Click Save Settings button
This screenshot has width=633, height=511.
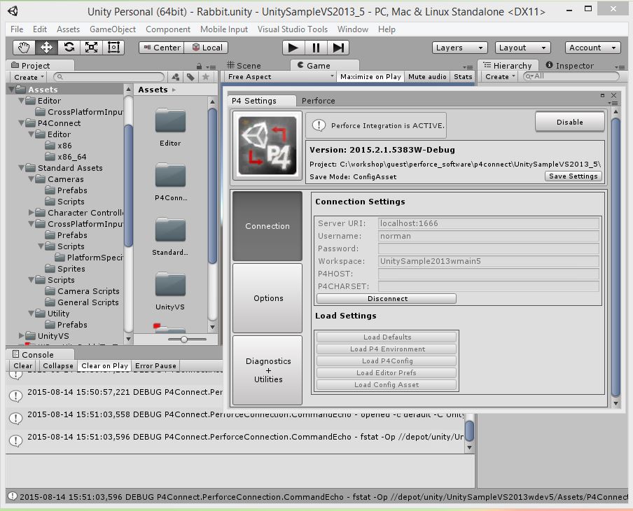pyautogui.click(x=573, y=176)
